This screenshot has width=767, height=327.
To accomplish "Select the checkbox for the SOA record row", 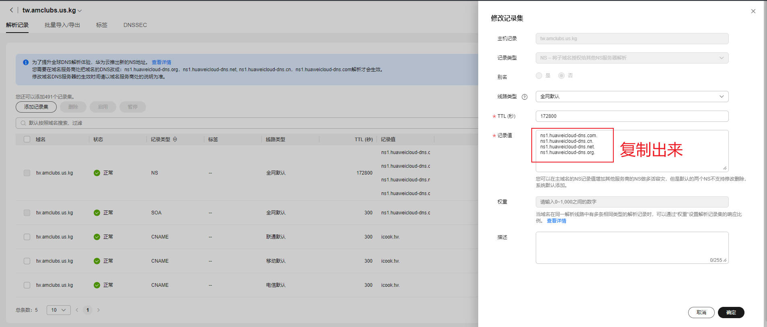I will pos(27,213).
